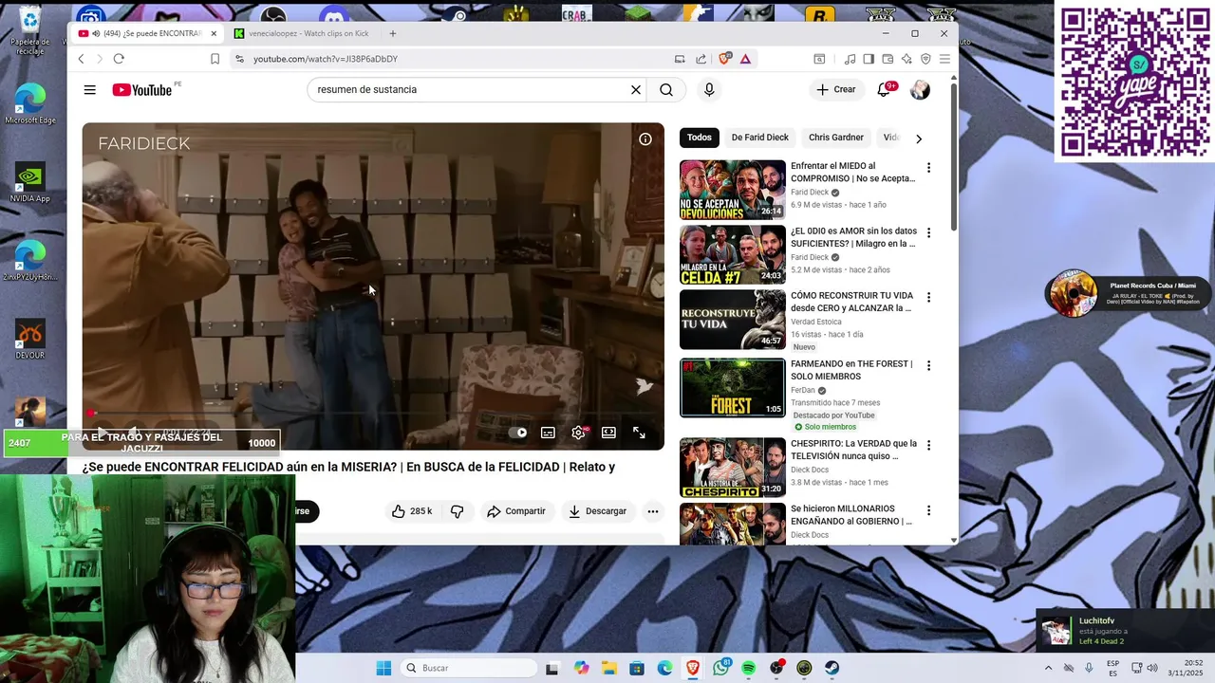
Task: Select the Chris Gardner filter chip
Action: (836, 138)
